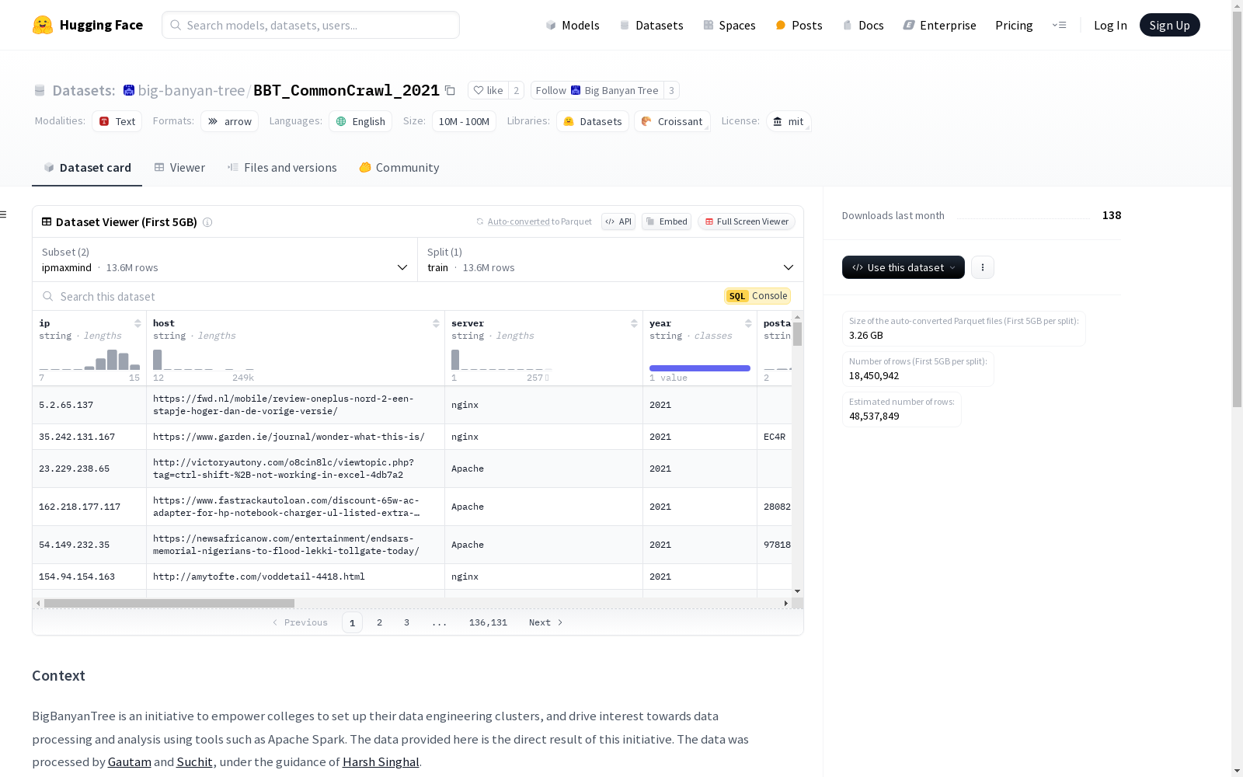This screenshot has height=777, width=1243.
Task: Go to page 2 of the viewer
Action: 379,622
